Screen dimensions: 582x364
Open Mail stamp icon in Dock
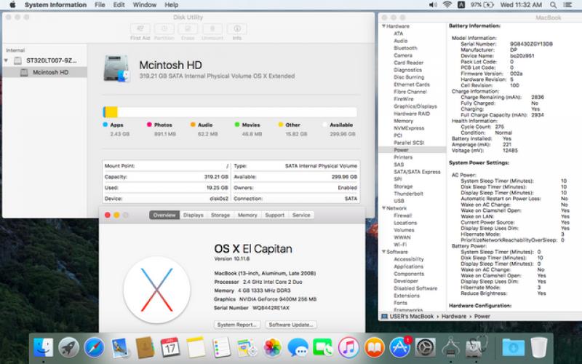119,348
